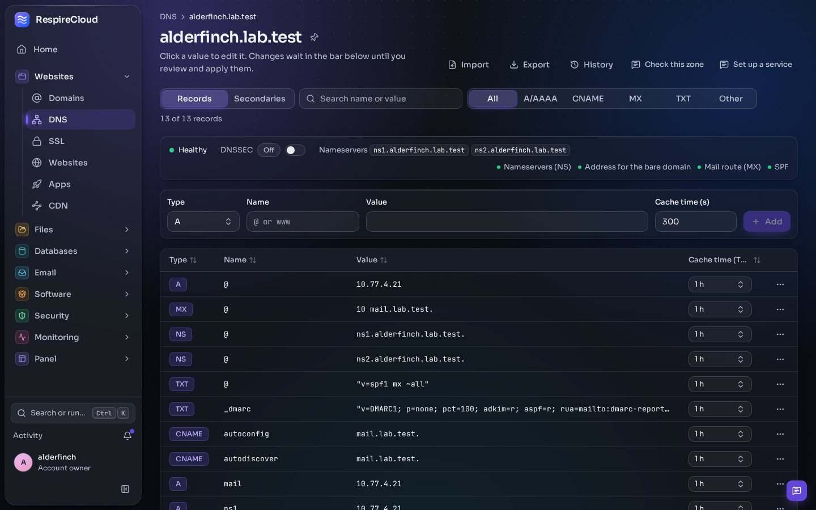
Task: Open zone History
Action: 592,65
